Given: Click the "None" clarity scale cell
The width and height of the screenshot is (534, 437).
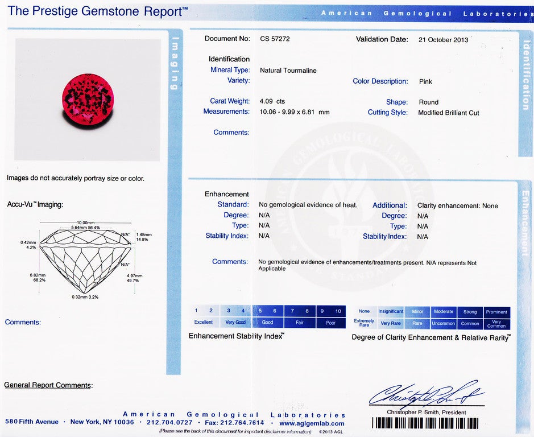Looking at the screenshot, I should [x=364, y=311].
